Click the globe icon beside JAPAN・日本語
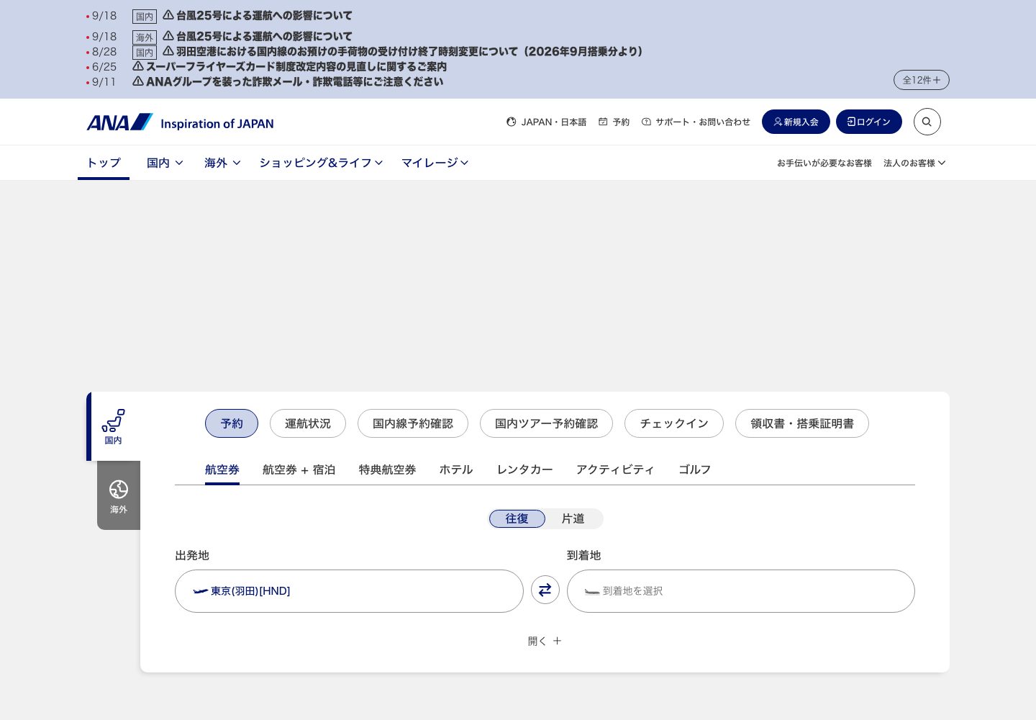This screenshot has height=720, width=1036. tap(512, 122)
